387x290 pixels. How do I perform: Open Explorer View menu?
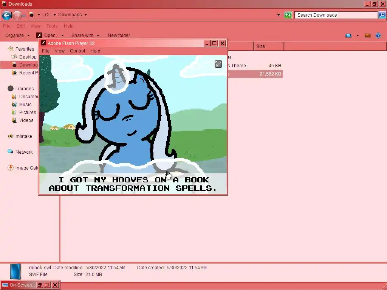35,26
